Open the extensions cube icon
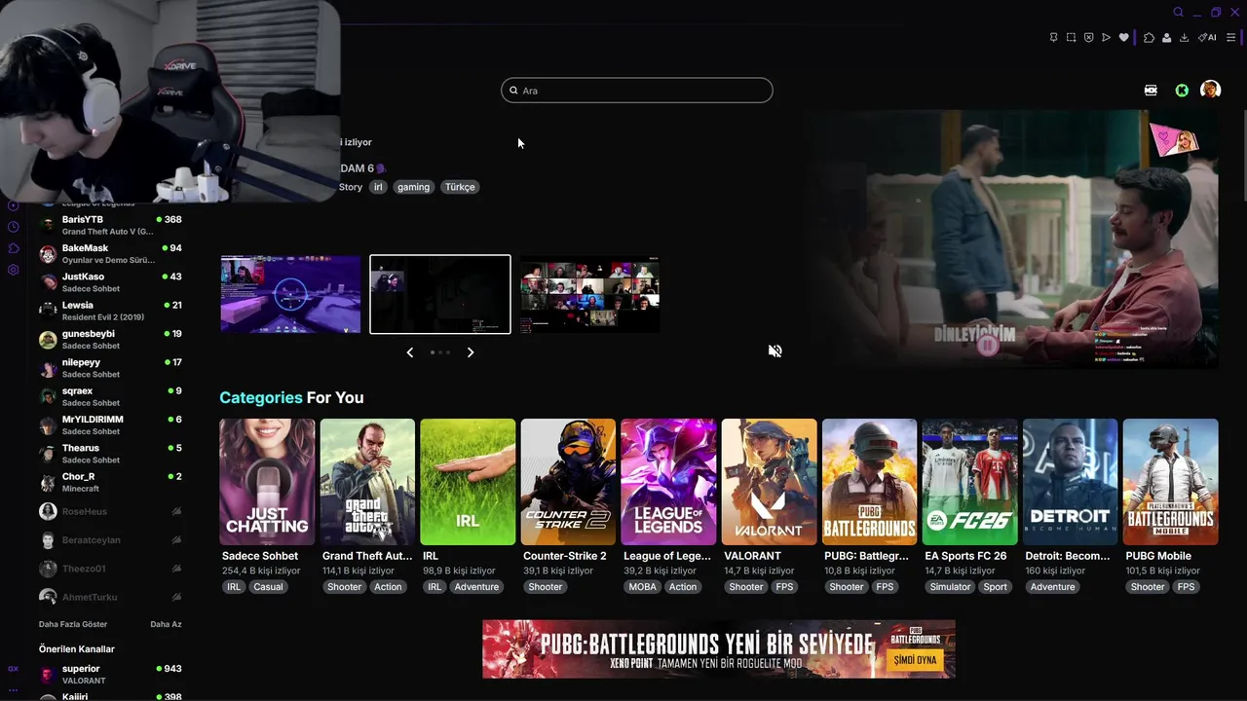 1149,37
